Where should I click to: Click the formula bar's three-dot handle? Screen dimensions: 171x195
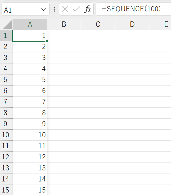[54, 9]
